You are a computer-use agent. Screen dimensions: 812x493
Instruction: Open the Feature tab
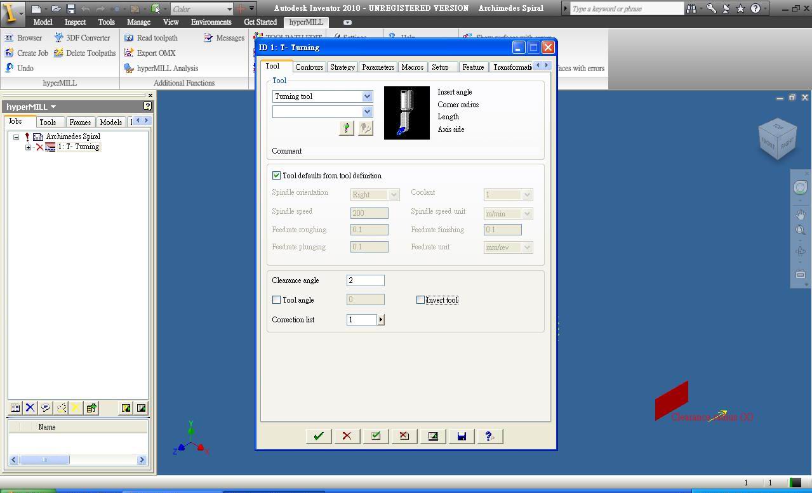pyautogui.click(x=473, y=67)
